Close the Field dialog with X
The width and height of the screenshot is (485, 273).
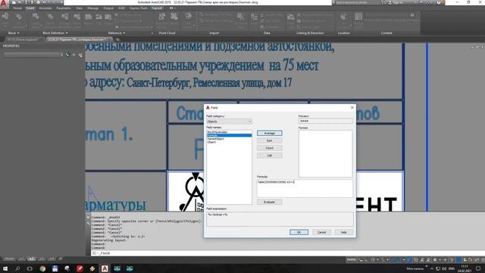(352, 108)
